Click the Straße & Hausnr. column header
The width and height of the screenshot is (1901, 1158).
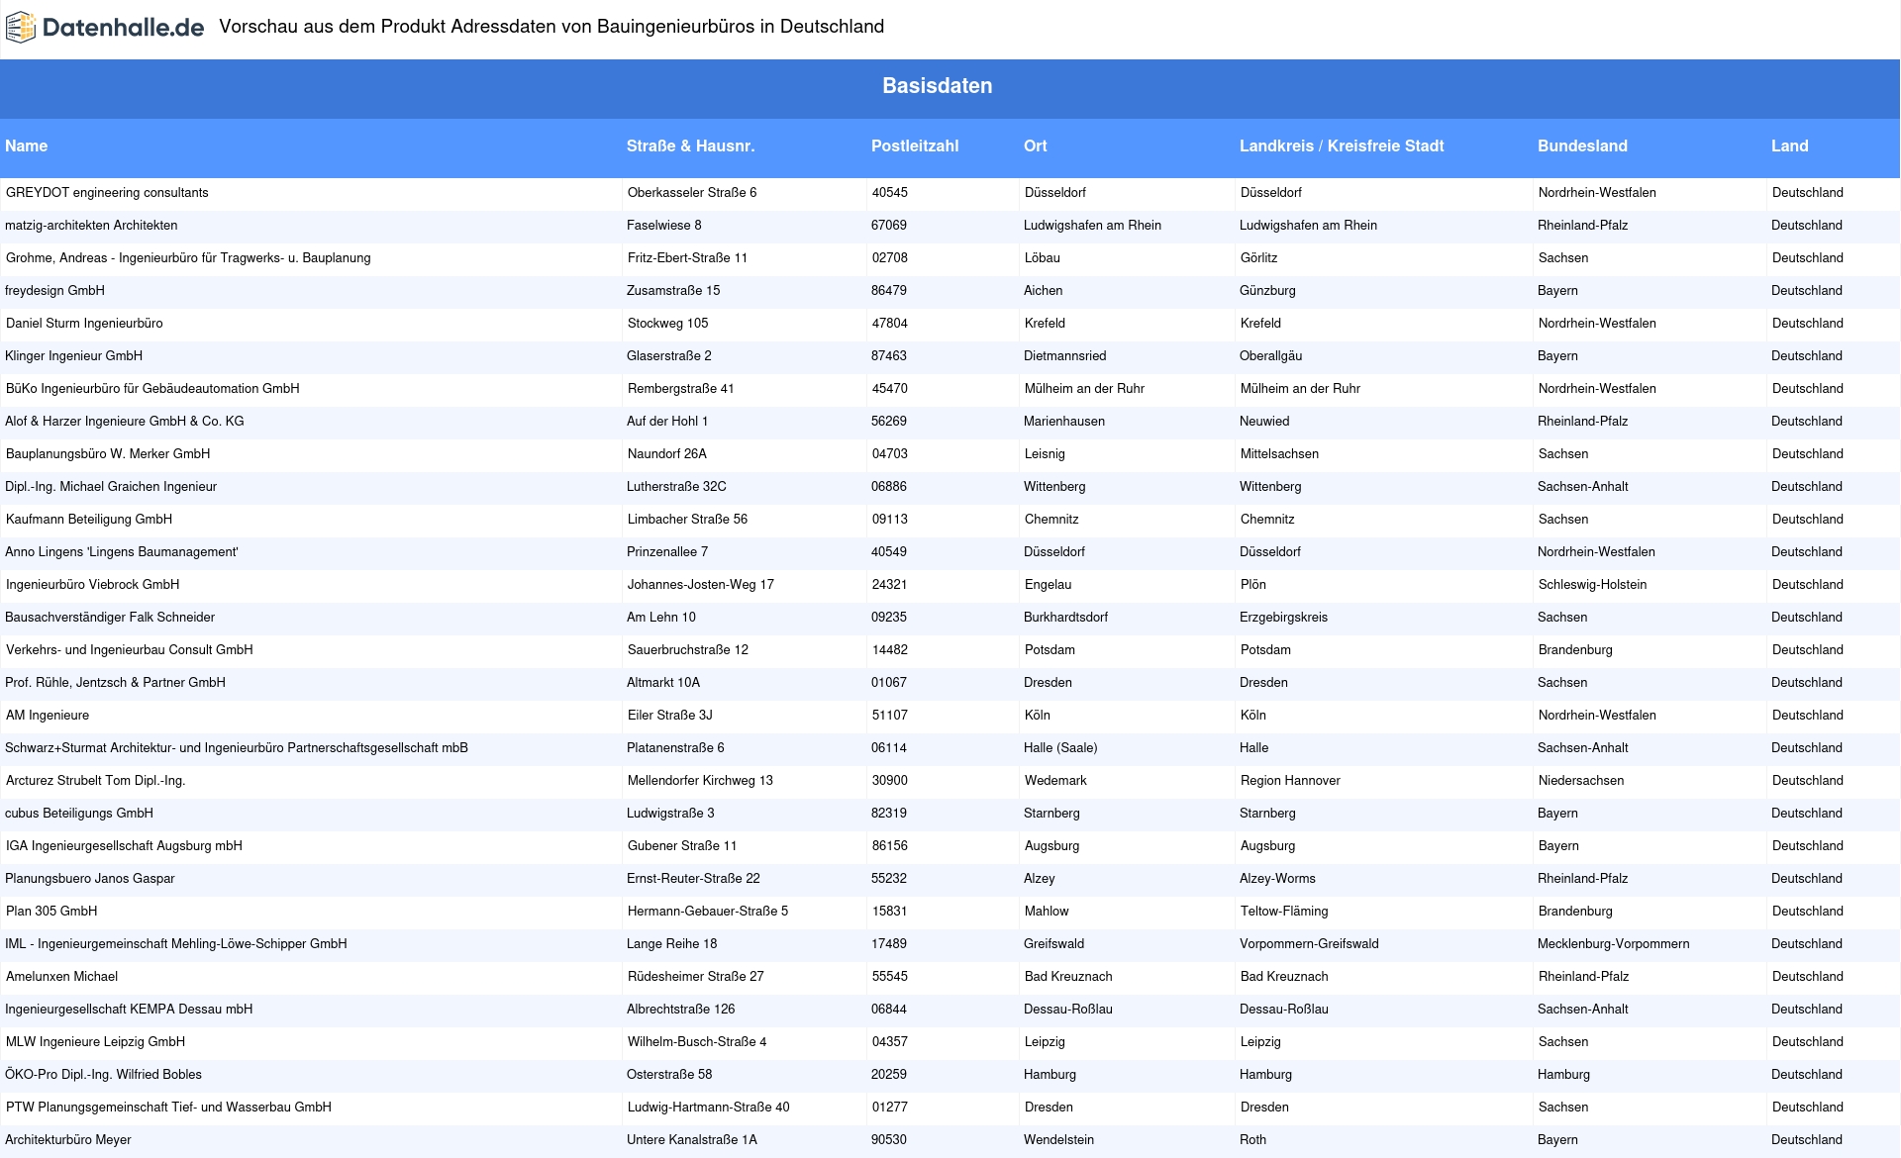point(690,145)
